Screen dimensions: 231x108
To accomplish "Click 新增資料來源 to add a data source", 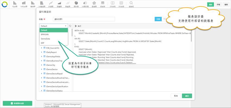I will 18,103.
